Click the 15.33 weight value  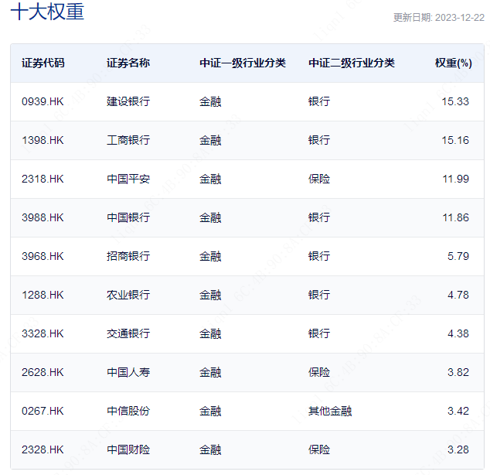tap(455, 101)
